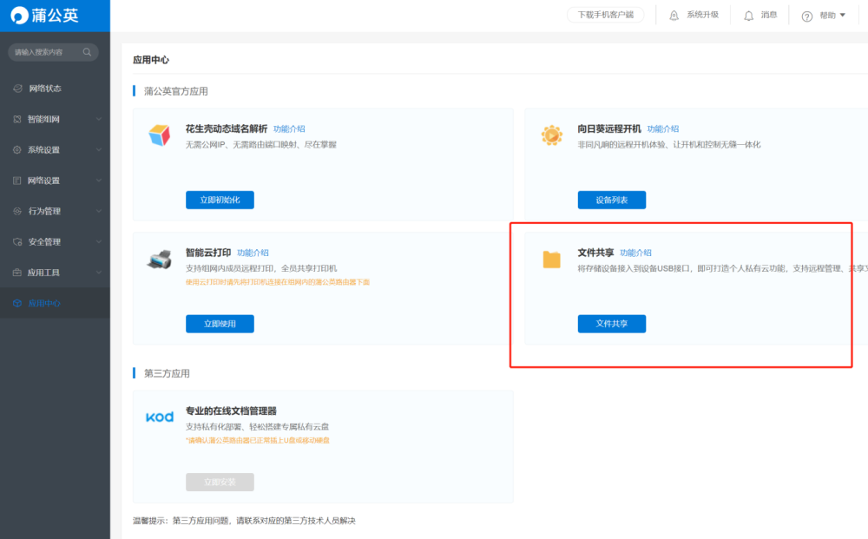Click the Kod app logo
The height and width of the screenshot is (539, 868).
point(160,417)
